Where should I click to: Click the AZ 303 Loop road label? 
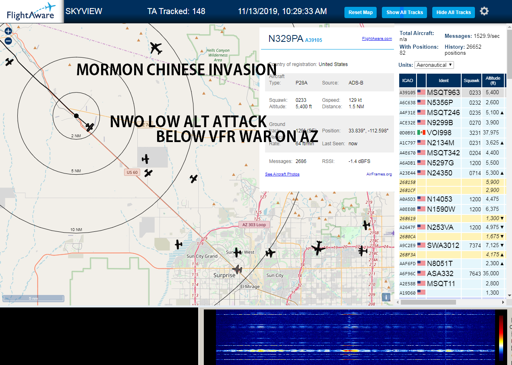254,225
